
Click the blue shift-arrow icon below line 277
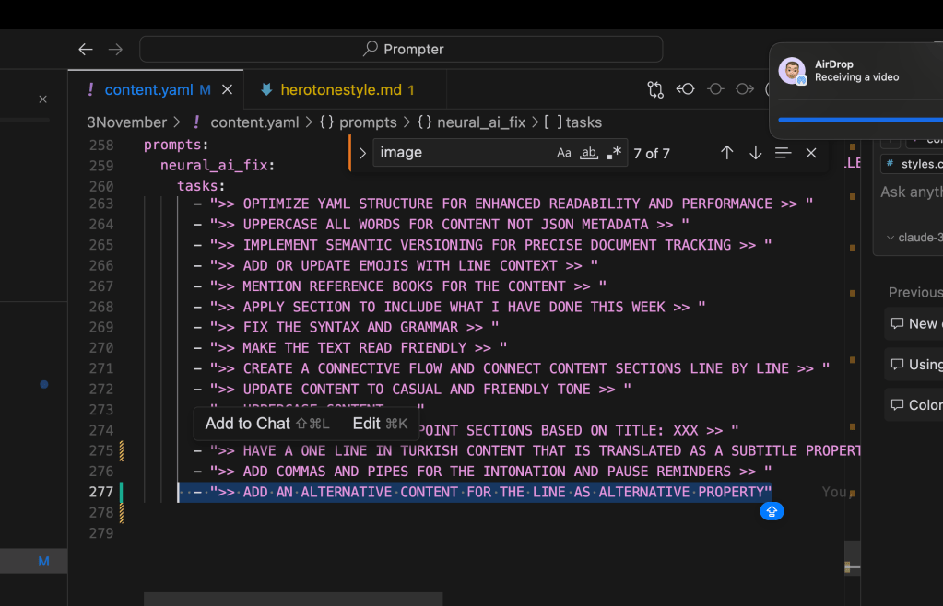coord(772,511)
